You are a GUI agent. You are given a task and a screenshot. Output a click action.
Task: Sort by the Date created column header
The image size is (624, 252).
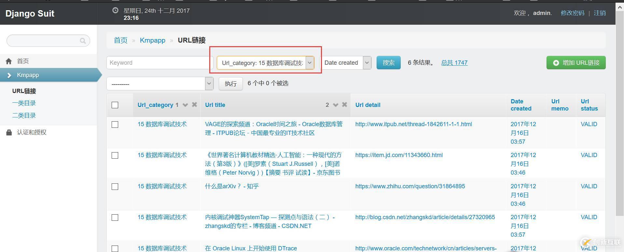click(521, 105)
